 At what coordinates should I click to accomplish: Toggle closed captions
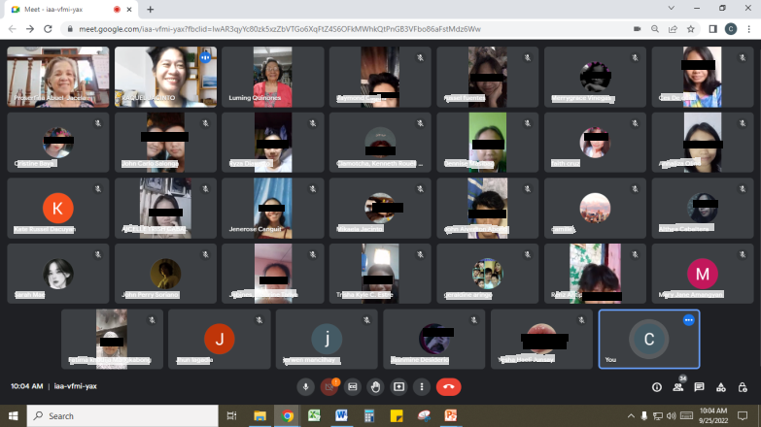point(352,386)
